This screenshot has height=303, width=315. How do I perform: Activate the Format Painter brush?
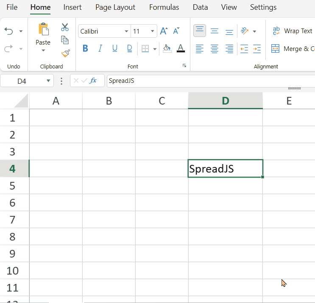[x=66, y=54]
